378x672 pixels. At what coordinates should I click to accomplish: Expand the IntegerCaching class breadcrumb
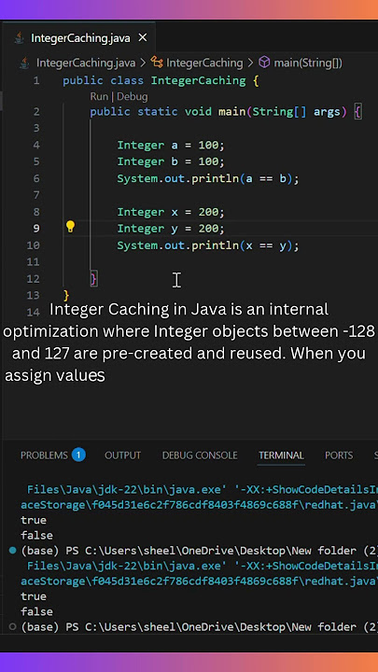(x=204, y=63)
